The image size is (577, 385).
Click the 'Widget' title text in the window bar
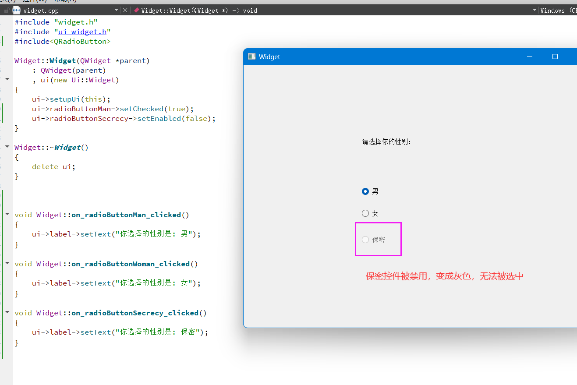click(269, 57)
